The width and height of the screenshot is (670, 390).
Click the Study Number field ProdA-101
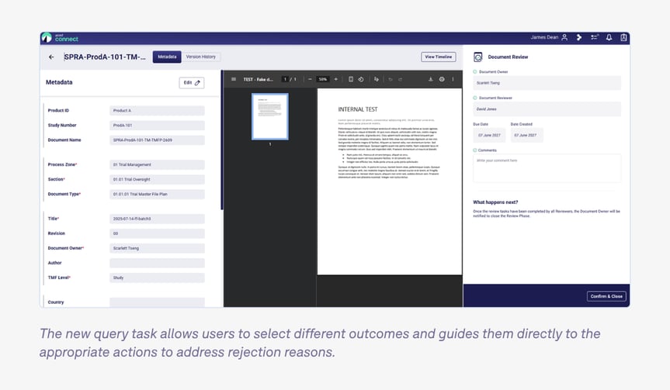pos(157,126)
